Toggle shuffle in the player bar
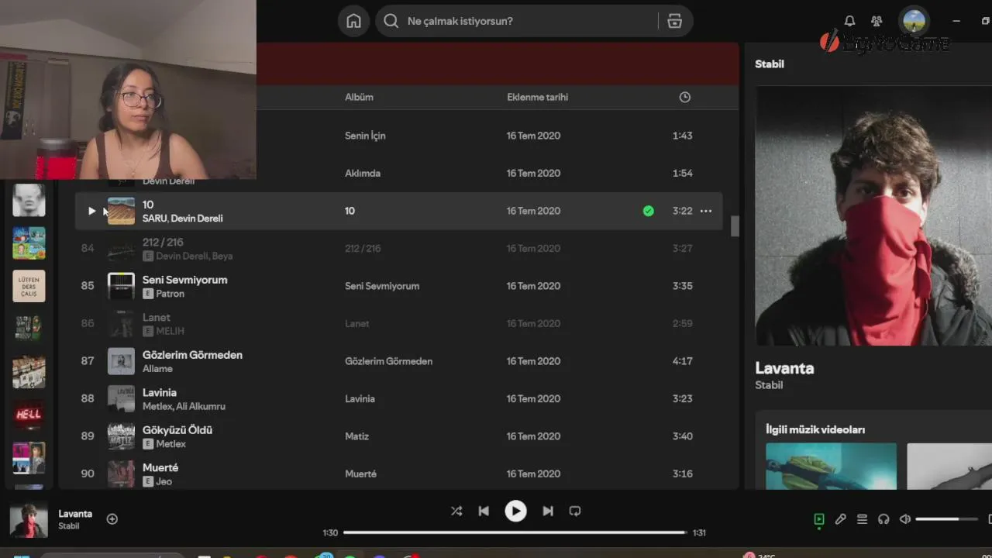 [456, 511]
